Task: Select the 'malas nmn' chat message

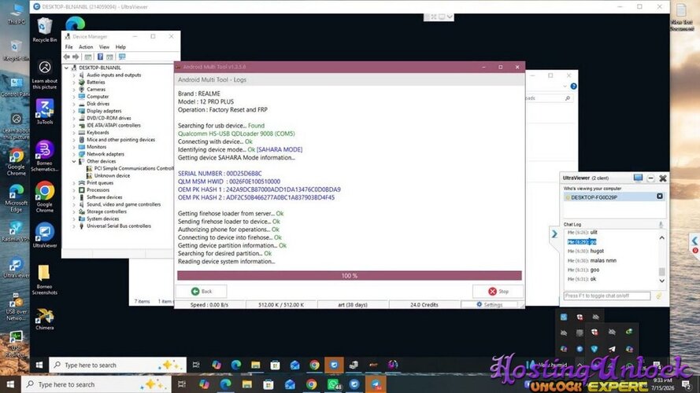Action: pos(591,261)
